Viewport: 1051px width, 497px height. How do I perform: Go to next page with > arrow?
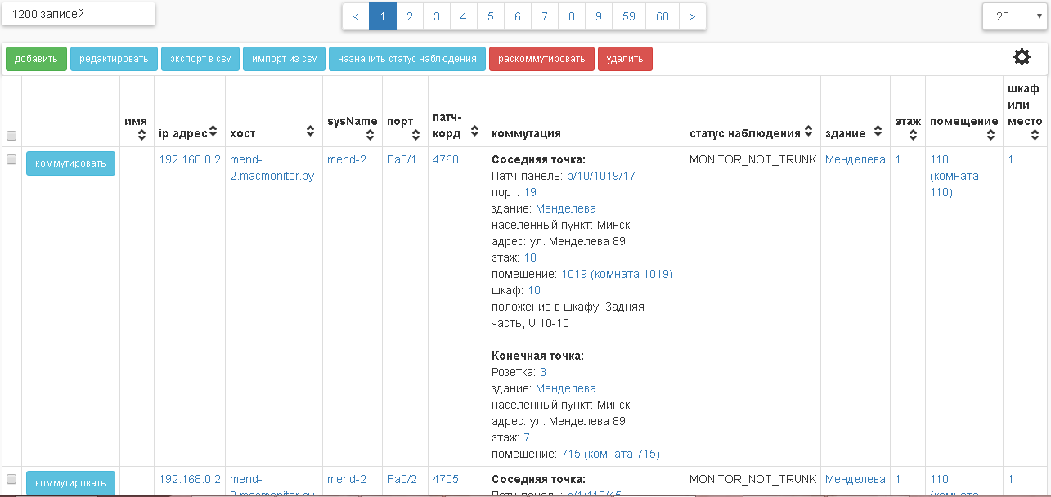(692, 16)
